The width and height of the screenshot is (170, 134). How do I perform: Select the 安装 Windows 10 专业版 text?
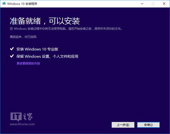[x=37, y=49]
